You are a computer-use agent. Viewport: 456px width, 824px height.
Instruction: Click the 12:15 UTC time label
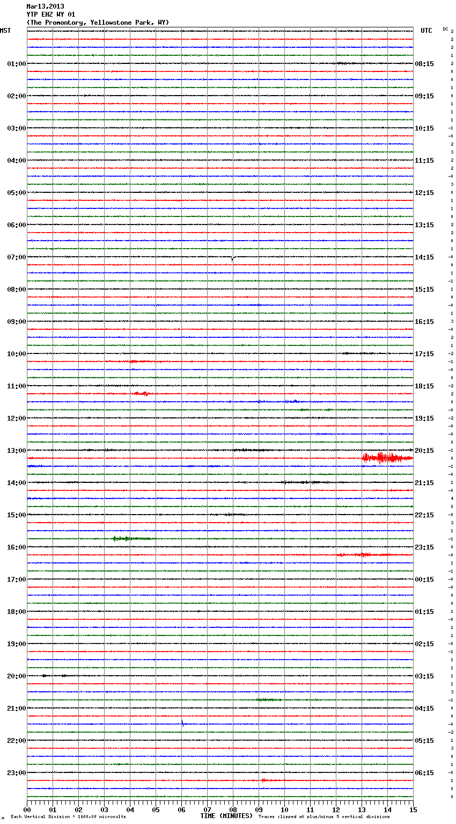coord(424,193)
